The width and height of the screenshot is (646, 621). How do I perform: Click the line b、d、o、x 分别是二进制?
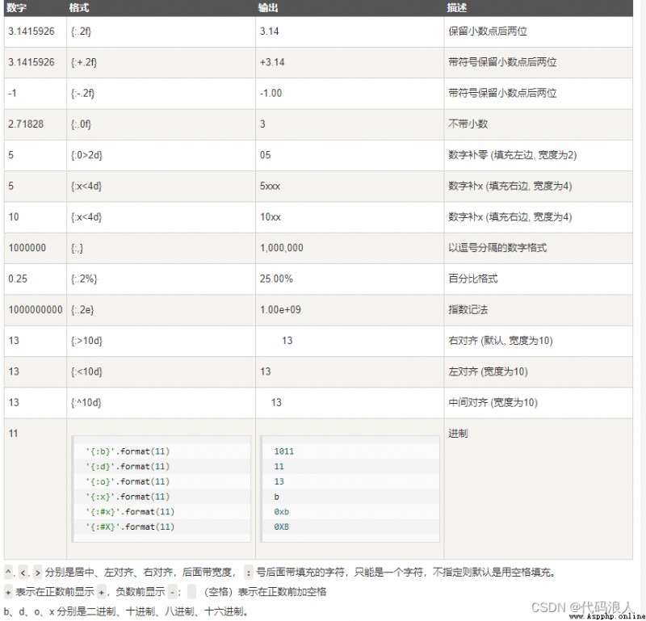[x=126, y=611]
